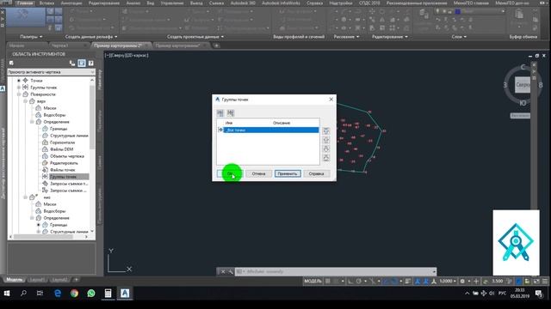Click the help icon in the Toolspace header
Viewport: 551px width, 309px height.
click(90, 63)
